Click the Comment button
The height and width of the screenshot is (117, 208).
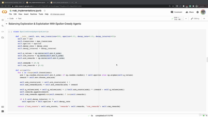tap(176, 12)
